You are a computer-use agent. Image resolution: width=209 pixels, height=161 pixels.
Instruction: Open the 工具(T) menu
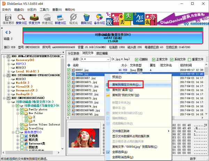tap(44, 10)
